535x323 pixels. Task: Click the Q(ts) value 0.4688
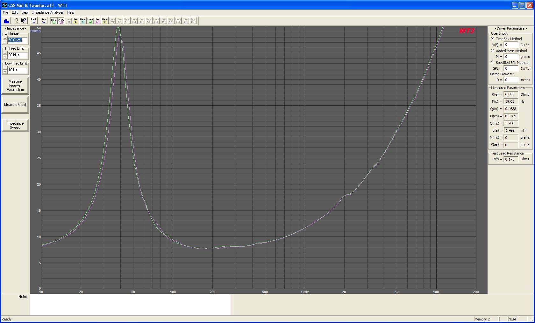coord(511,109)
